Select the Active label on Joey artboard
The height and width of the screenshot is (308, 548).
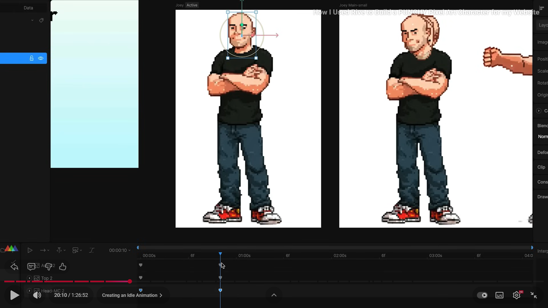(192, 5)
